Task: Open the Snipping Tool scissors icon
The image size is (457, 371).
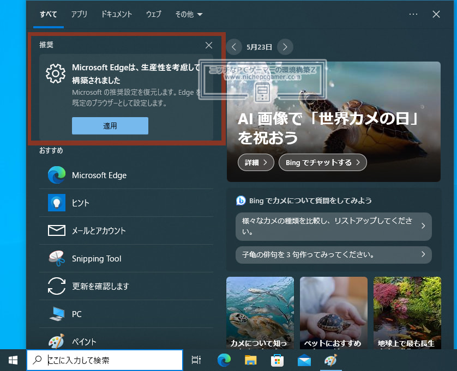Action: point(57,258)
